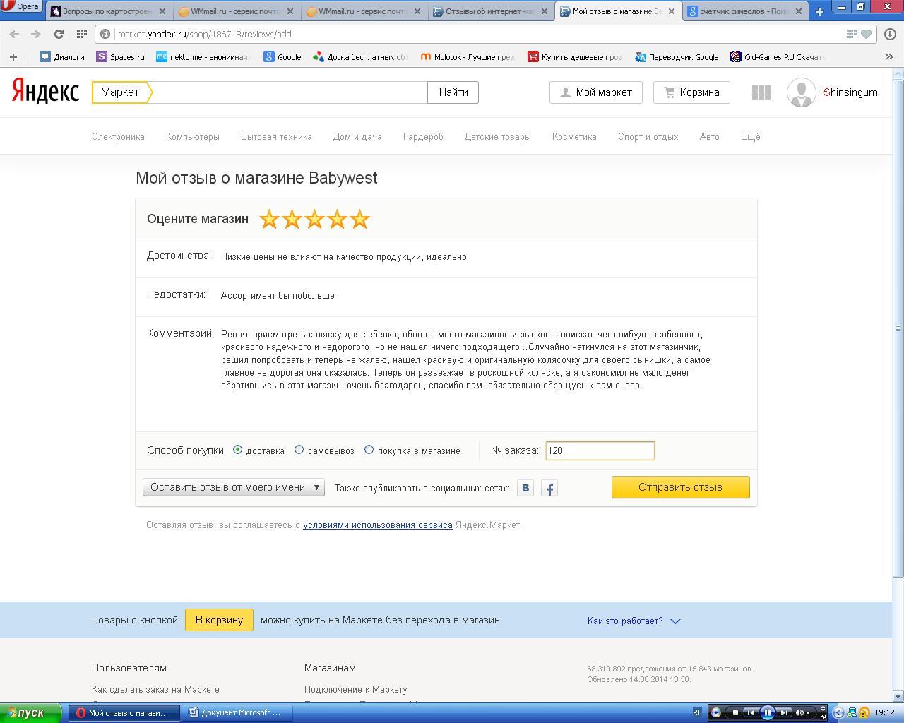Go forward with the browser forward arrow

point(35,34)
